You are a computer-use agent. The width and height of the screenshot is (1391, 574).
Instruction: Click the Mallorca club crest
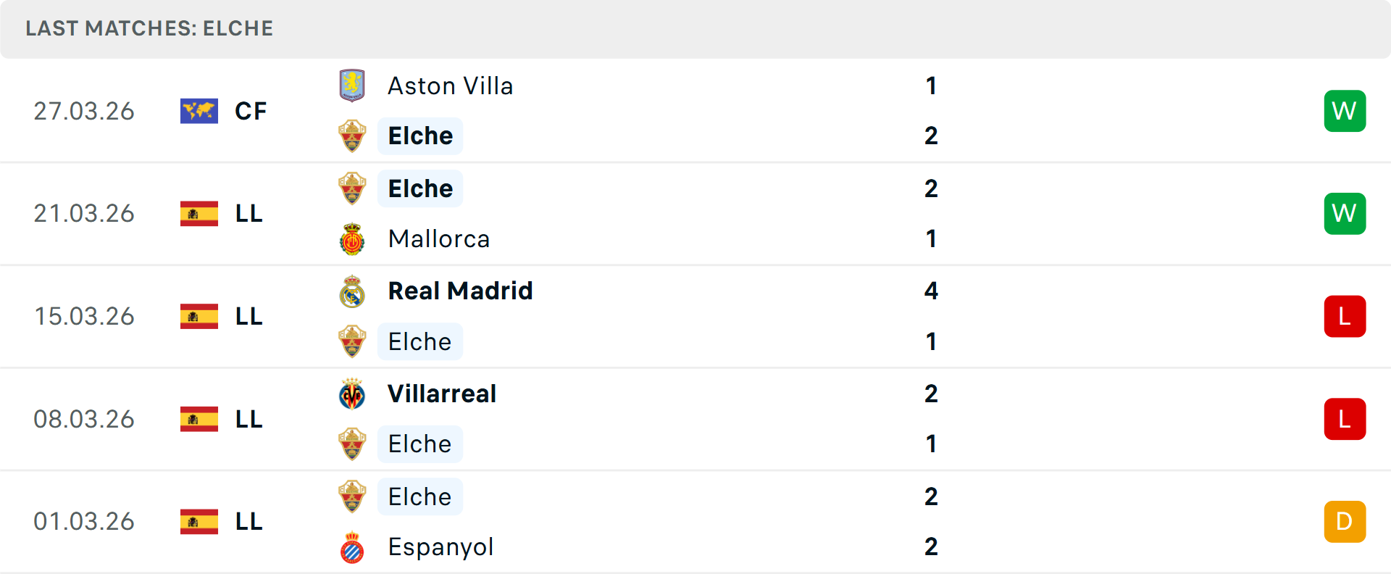click(352, 239)
